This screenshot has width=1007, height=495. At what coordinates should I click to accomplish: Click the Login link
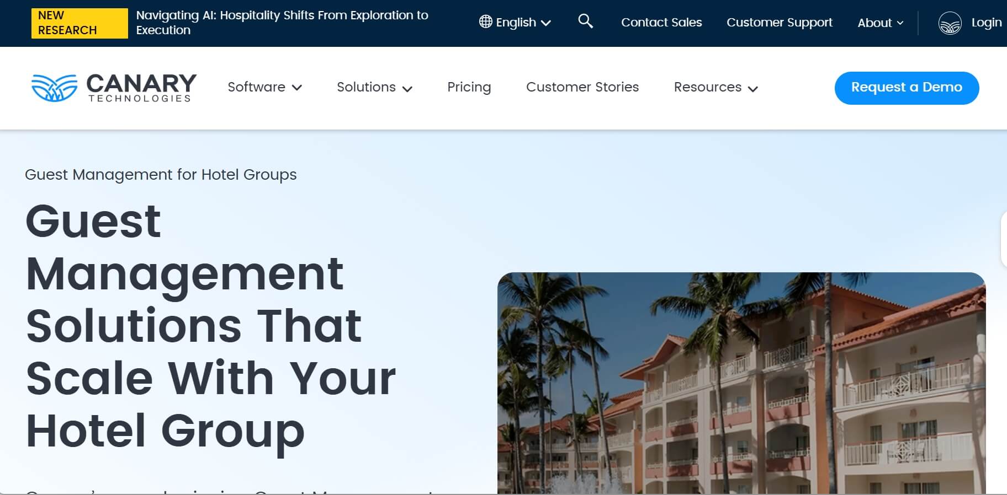click(x=986, y=23)
